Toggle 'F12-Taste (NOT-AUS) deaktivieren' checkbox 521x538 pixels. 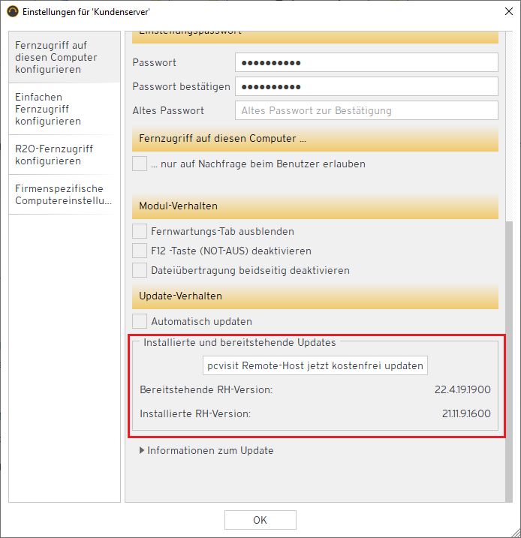(x=140, y=251)
